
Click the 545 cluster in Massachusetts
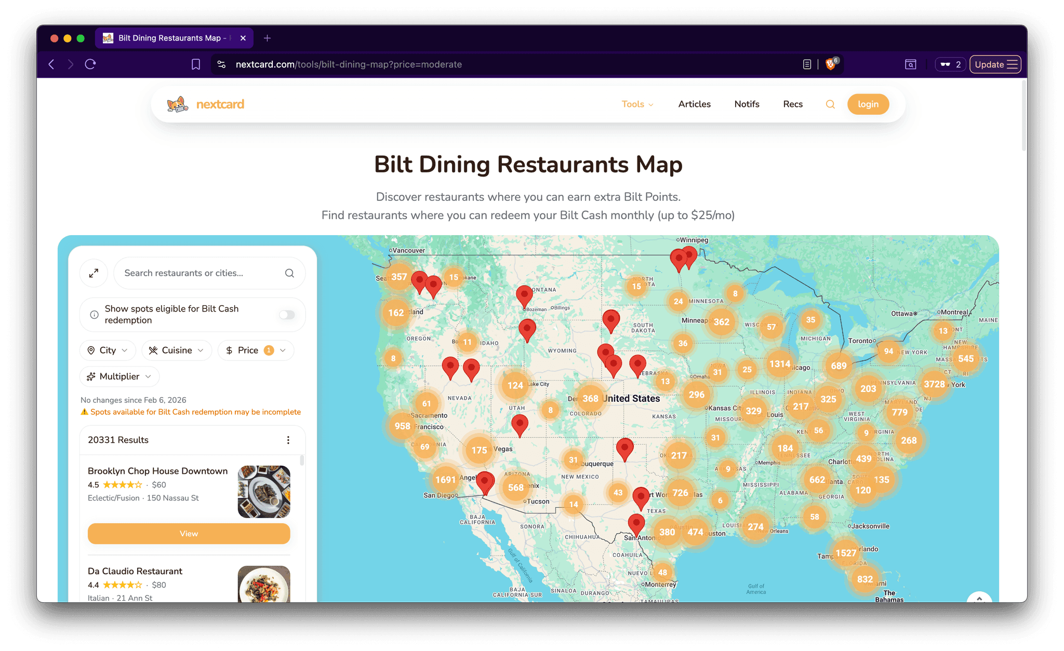point(966,359)
